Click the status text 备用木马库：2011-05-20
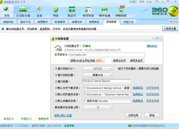The height and width of the screenshot is (129, 179). coord(46,126)
